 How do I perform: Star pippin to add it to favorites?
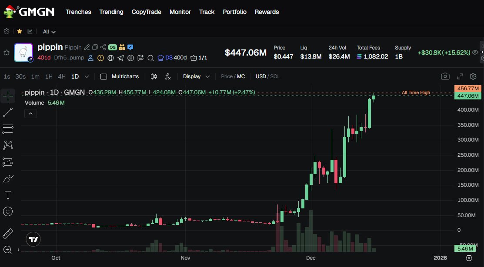[7, 53]
